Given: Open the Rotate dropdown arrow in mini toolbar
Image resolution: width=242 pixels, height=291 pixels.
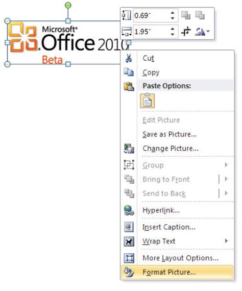Looking at the screenshot, I should 208,31.
